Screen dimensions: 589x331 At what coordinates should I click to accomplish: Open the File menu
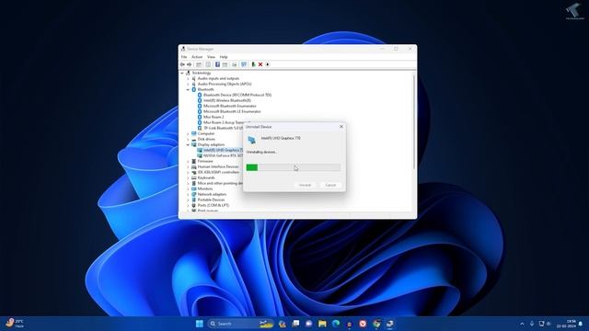click(184, 57)
